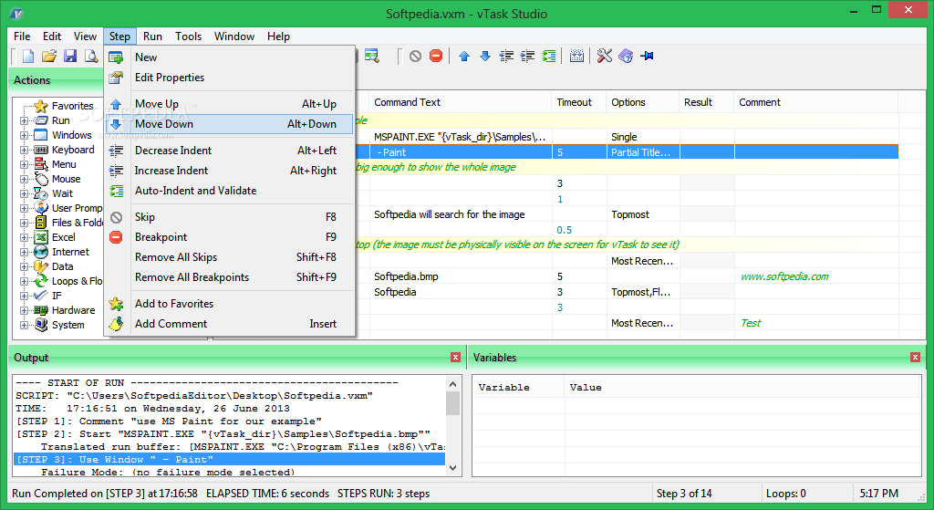Expand the Files & Folders node in tree
This screenshot has width=934, height=510.
click(x=24, y=223)
